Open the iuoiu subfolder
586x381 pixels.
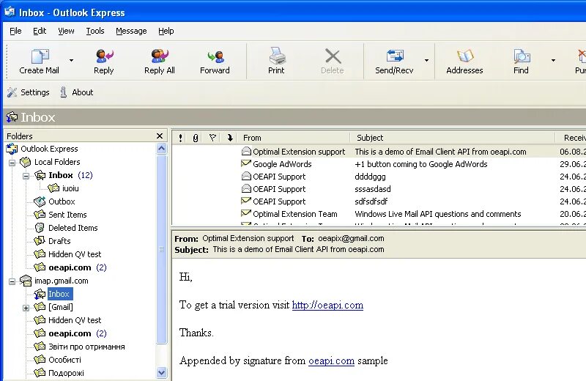[x=70, y=188]
